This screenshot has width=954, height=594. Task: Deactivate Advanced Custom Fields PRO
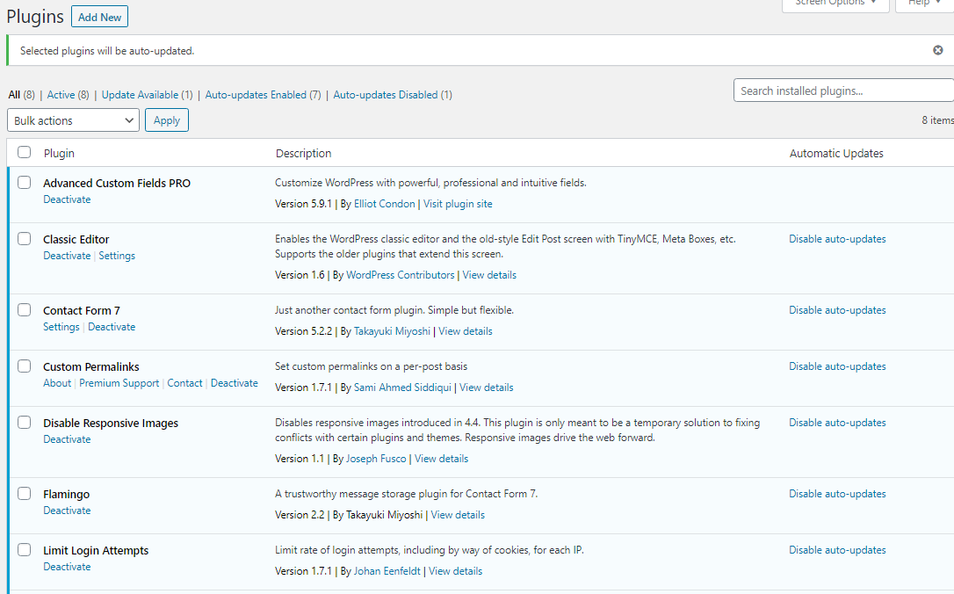(67, 199)
